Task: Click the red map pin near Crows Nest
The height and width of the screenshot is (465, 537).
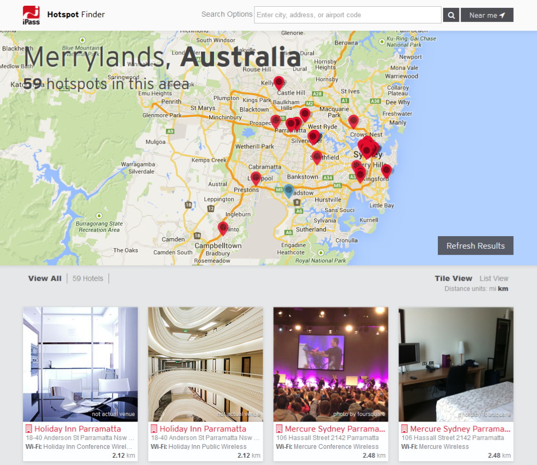Action: pos(353,121)
